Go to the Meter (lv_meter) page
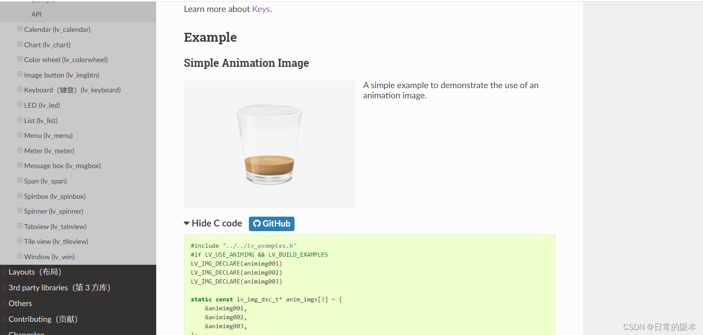Viewport: 703px width, 335px height. coord(49,151)
